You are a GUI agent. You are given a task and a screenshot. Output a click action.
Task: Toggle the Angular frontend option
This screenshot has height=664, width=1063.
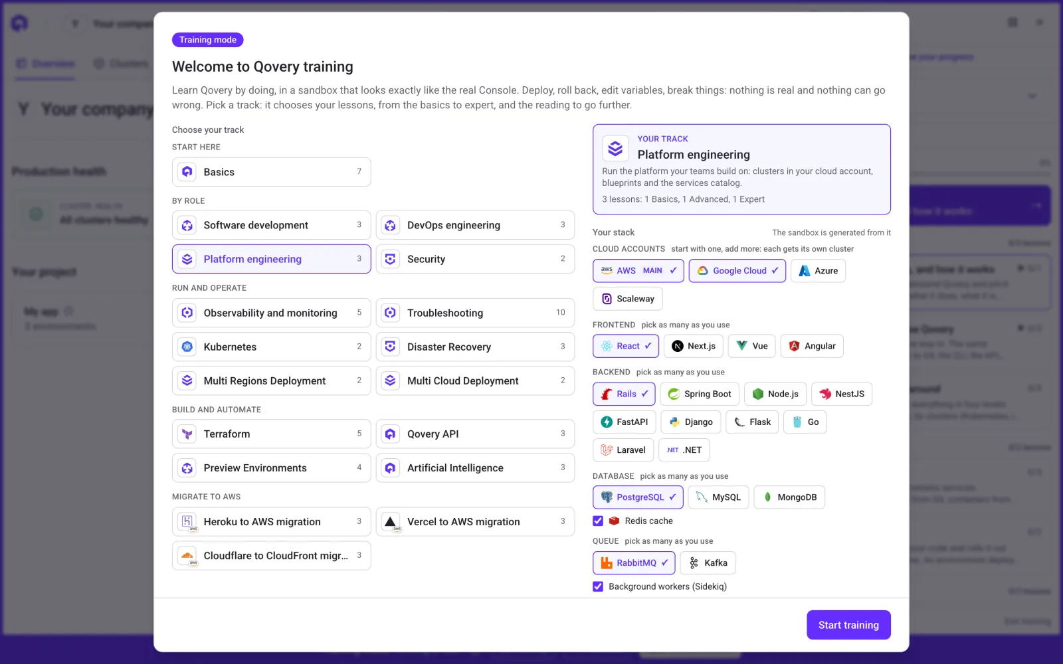click(x=812, y=346)
